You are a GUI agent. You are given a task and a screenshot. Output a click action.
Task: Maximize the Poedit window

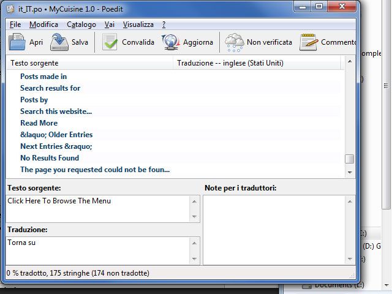point(318,7)
